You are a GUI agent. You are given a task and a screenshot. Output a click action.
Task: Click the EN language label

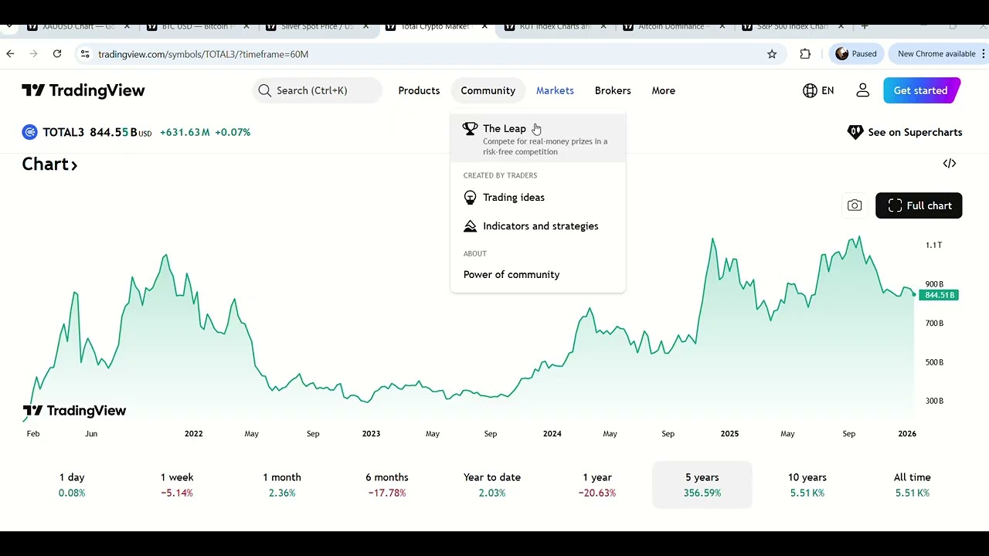coord(828,90)
